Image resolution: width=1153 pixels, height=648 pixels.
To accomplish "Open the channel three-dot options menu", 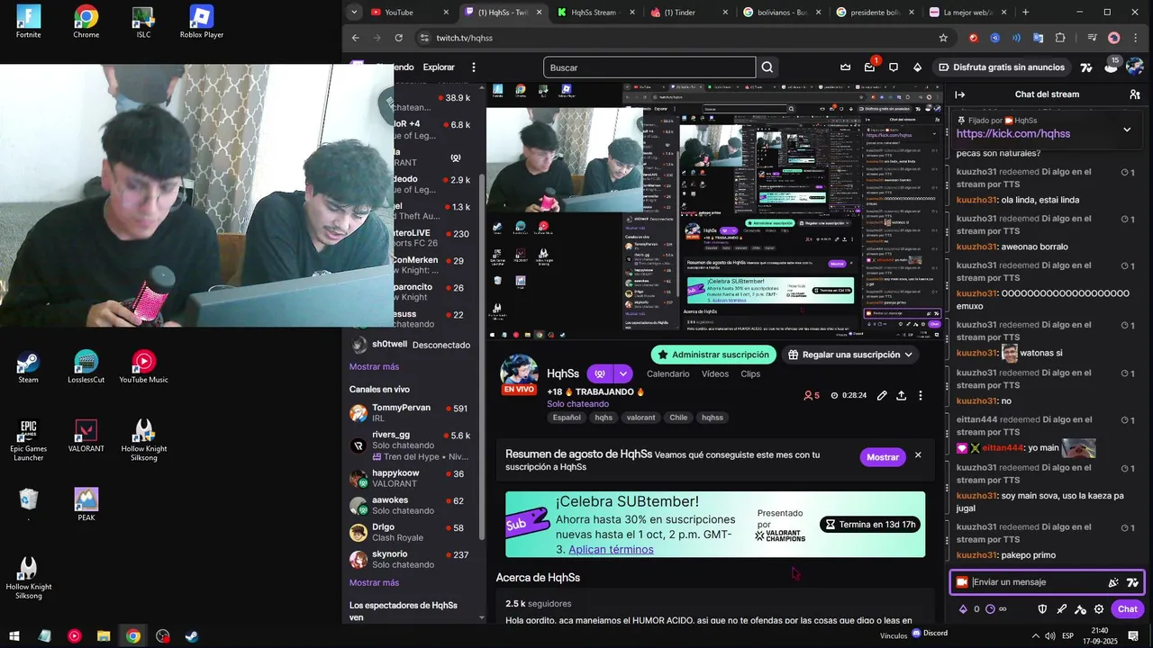I will point(920,395).
